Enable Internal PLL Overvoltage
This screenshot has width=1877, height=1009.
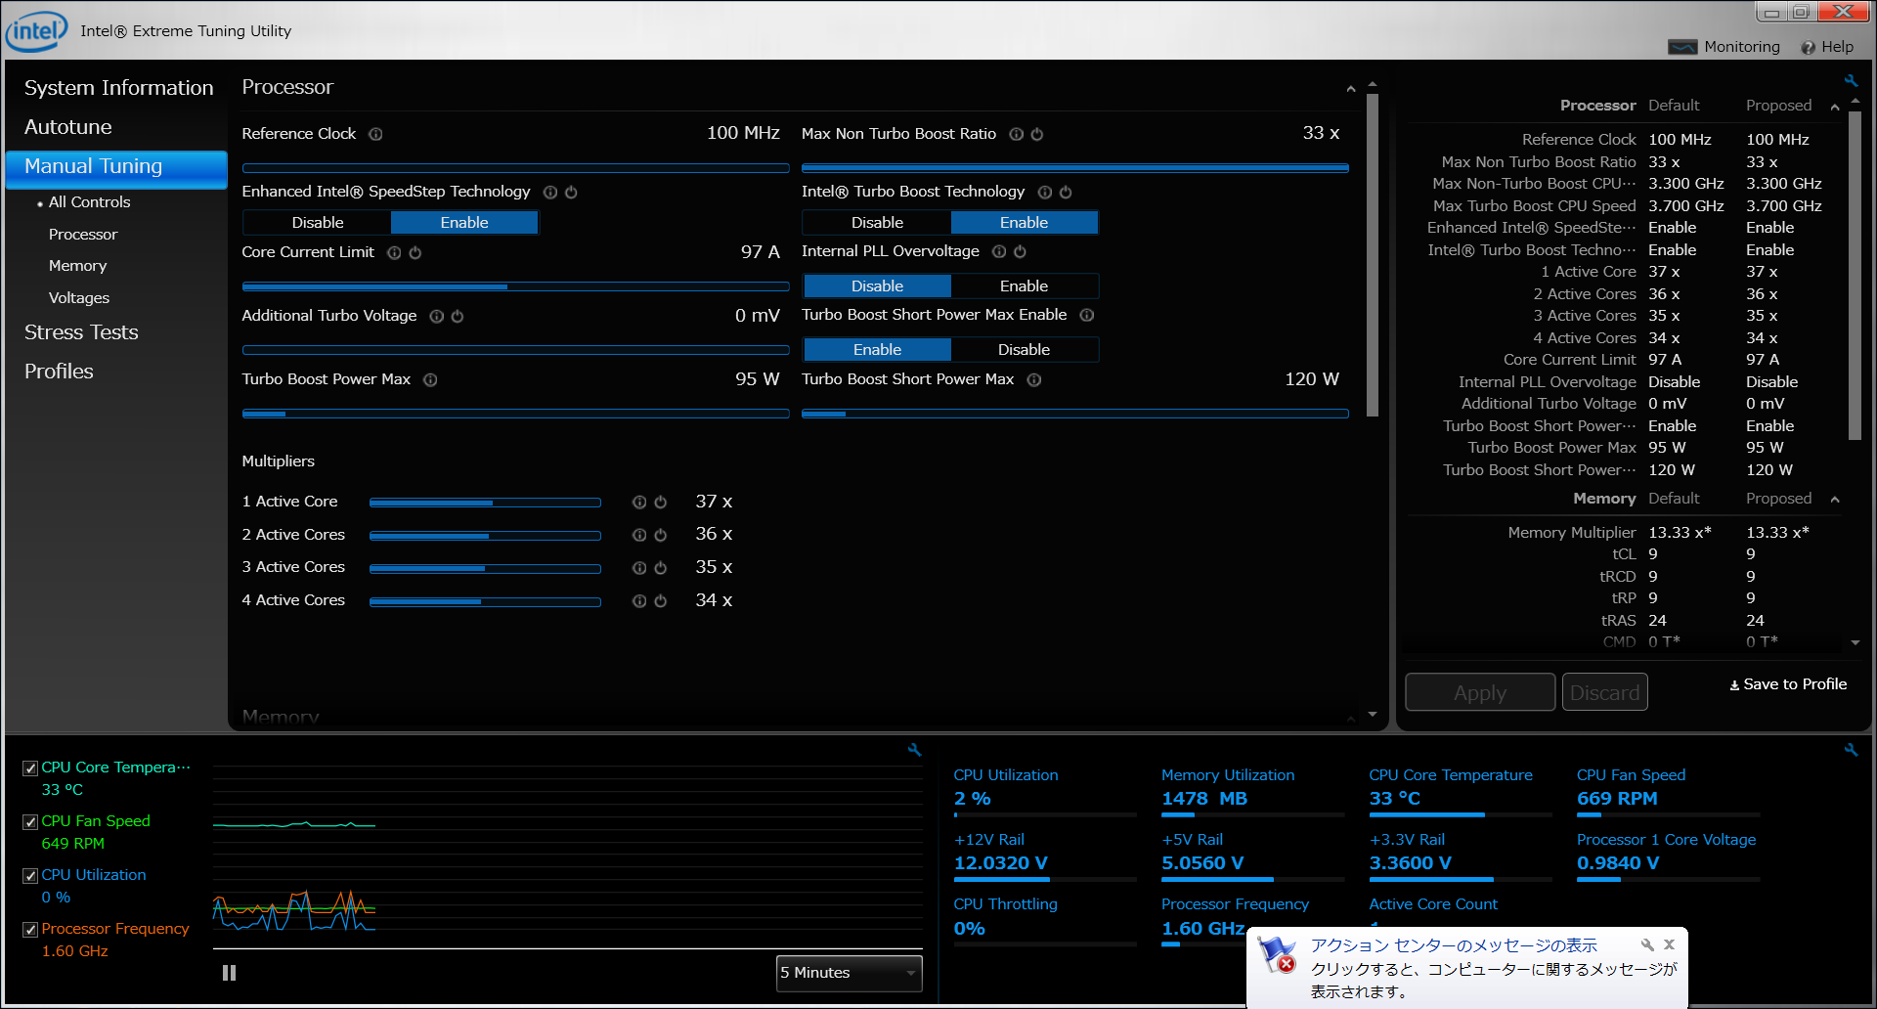point(1024,286)
